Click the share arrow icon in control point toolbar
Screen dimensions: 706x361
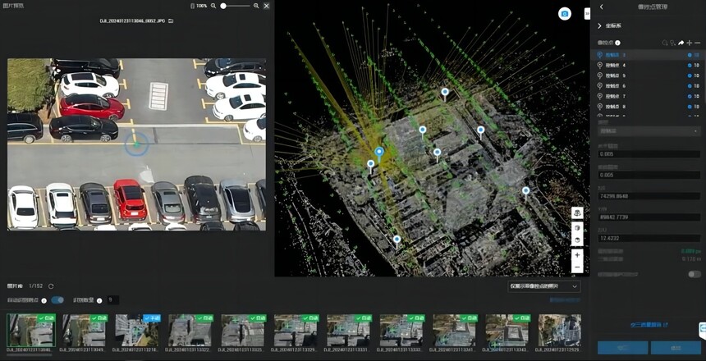coord(681,43)
